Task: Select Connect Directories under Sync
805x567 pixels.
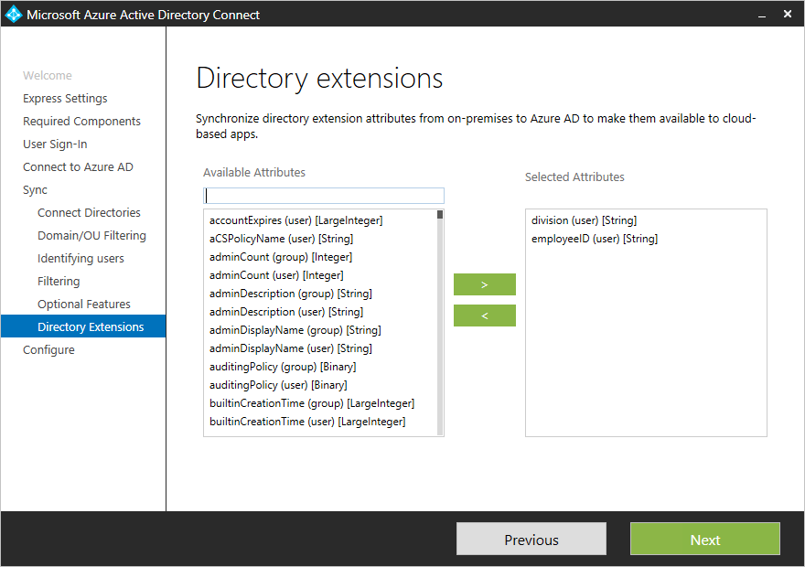Action: 89,212
